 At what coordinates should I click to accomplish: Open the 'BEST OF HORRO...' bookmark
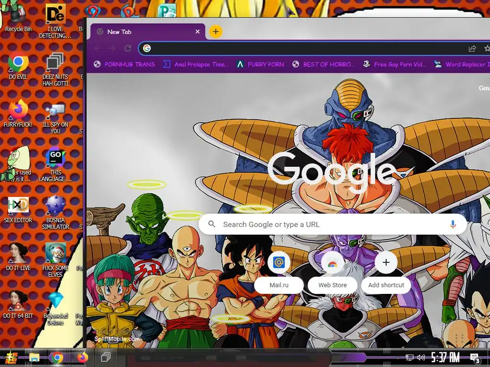[324, 65]
